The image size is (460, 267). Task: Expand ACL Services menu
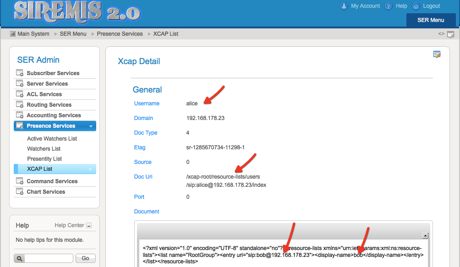[44, 94]
